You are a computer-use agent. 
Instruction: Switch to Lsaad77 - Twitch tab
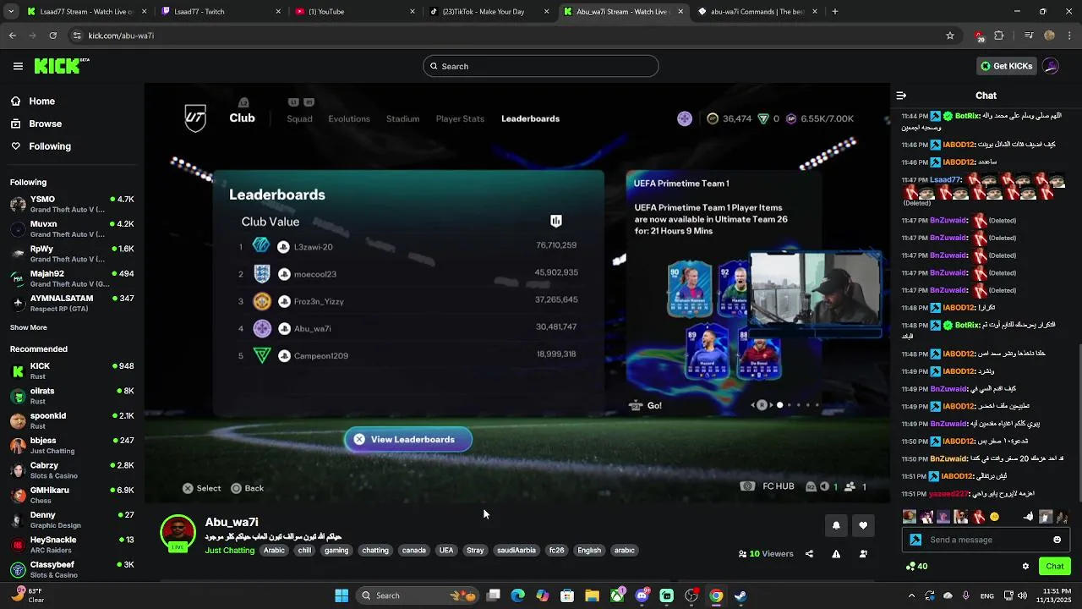click(x=220, y=12)
